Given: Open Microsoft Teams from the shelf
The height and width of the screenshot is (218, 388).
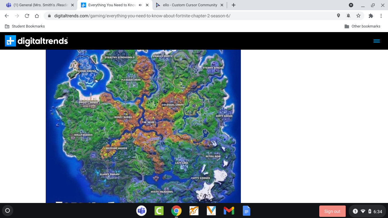Looking at the screenshot, I should click(x=141, y=211).
